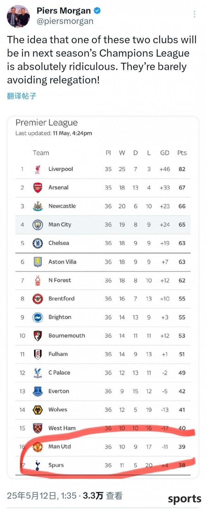Tap the blue verified badge icon
This screenshot has height=509, width=206.
pos(97,11)
